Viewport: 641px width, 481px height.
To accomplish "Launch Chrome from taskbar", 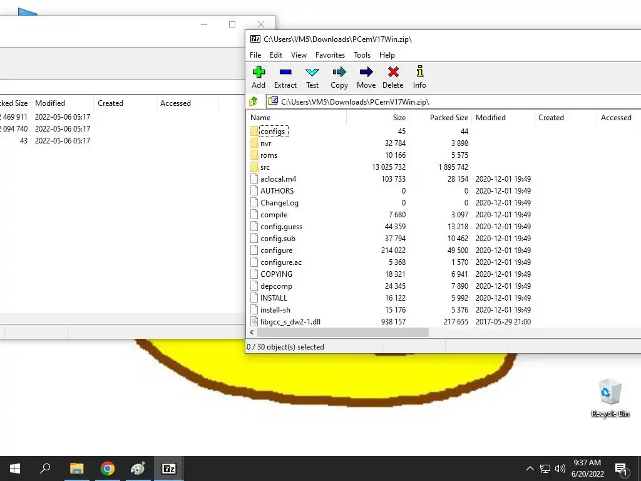I will tap(108, 468).
